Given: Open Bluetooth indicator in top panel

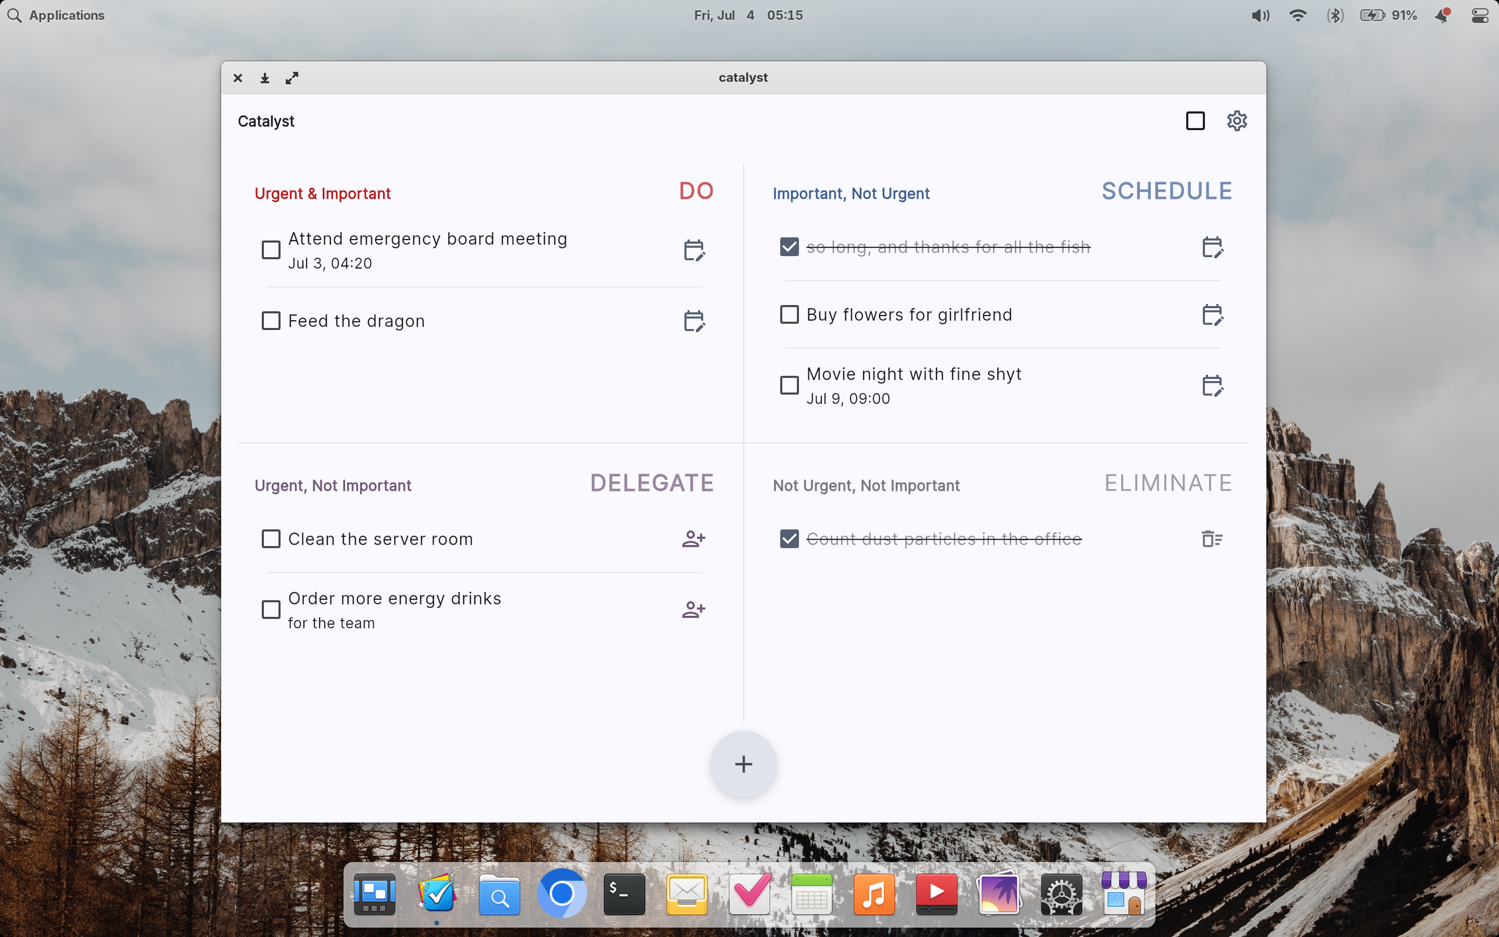Looking at the screenshot, I should point(1335,16).
